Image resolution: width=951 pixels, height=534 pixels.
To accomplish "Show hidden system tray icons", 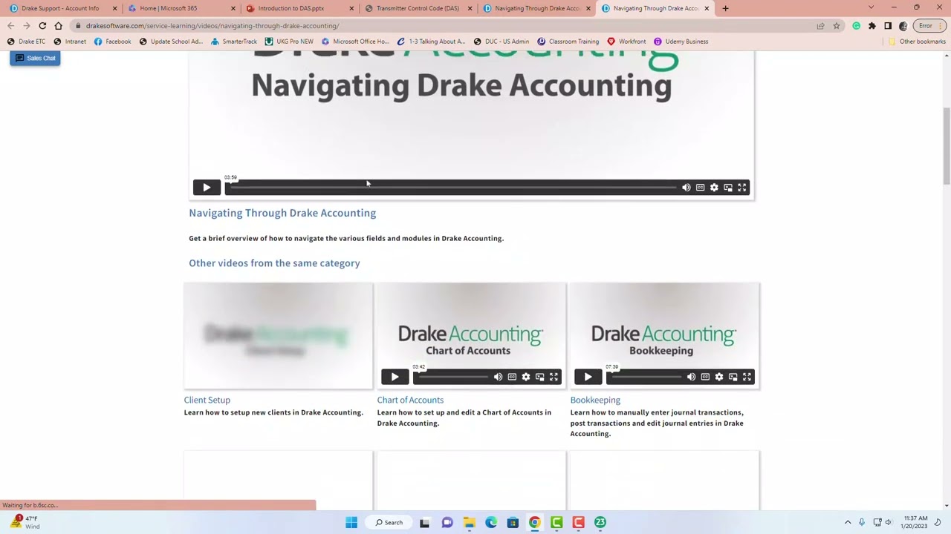I will pos(848,523).
